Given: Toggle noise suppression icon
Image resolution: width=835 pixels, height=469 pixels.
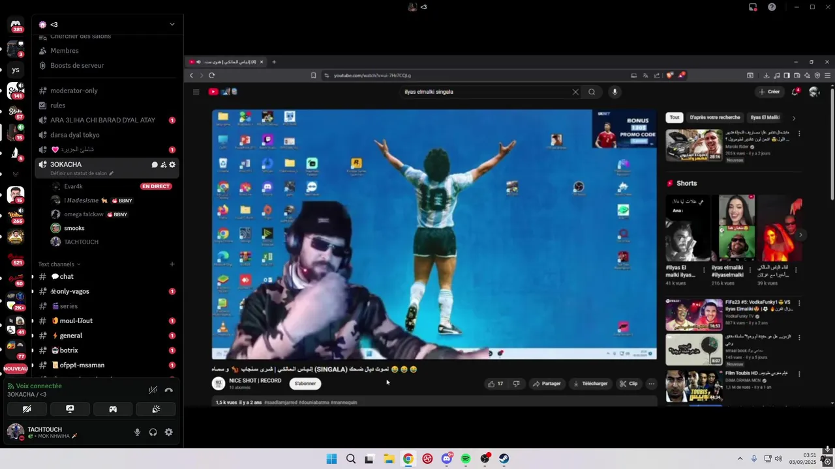Looking at the screenshot, I should pos(153,390).
